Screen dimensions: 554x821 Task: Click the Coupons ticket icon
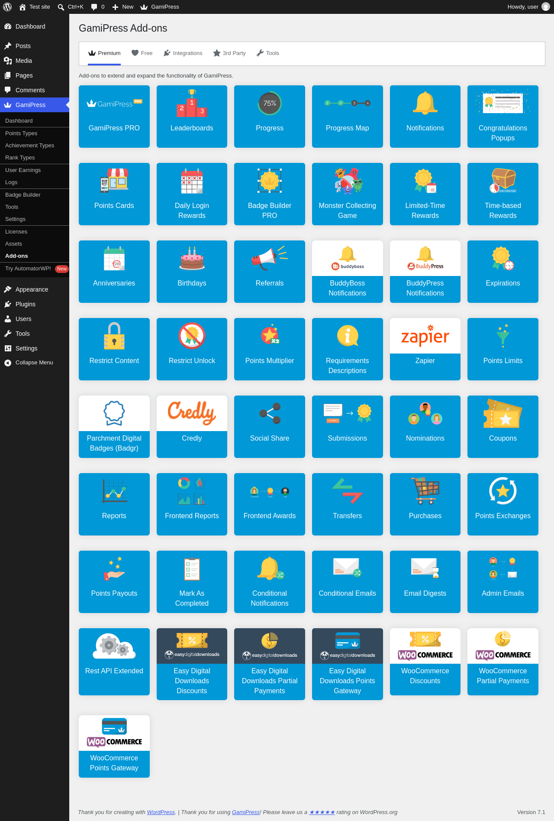coord(503,413)
